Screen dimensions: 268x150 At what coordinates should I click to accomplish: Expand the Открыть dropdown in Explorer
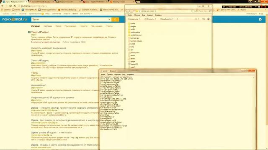[150, 19]
